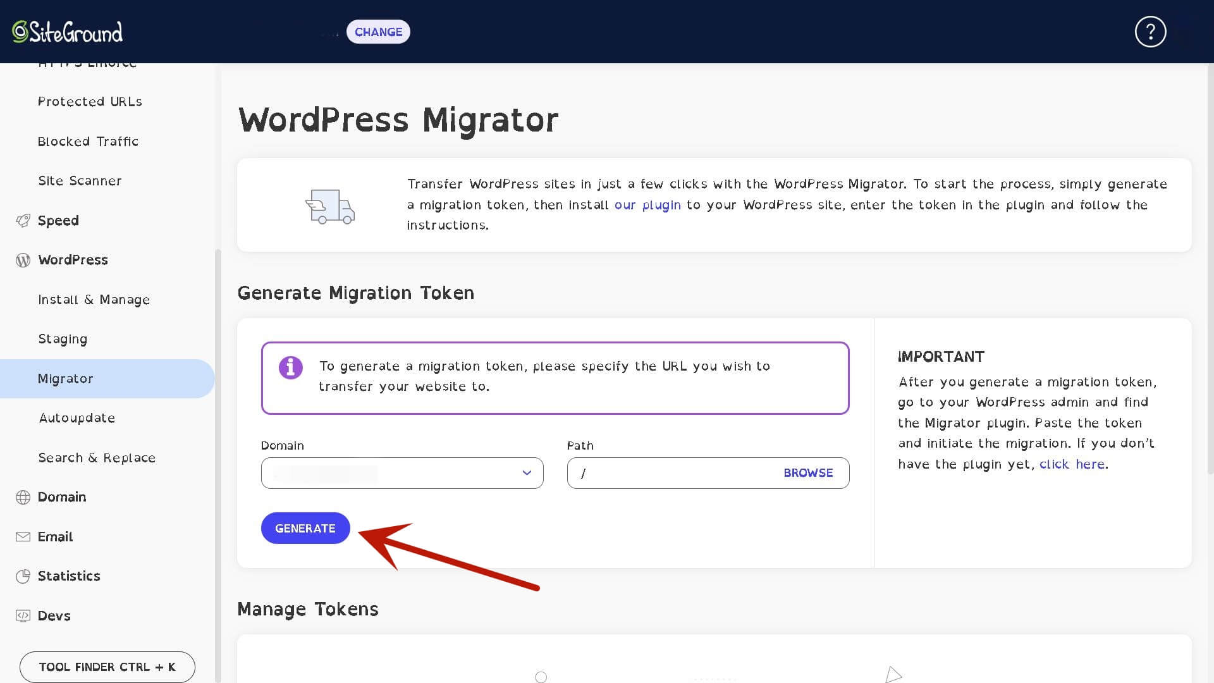Click BROWSE in the Path field
Screen dimensions: 1214x683
[808, 473]
